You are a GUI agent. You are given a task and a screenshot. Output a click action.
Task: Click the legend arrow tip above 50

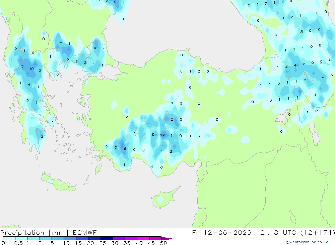pyautogui.click(x=168, y=239)
